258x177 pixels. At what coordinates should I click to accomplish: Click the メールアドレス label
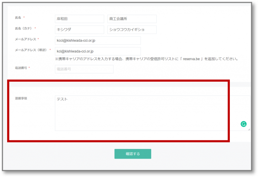(25, 39)
